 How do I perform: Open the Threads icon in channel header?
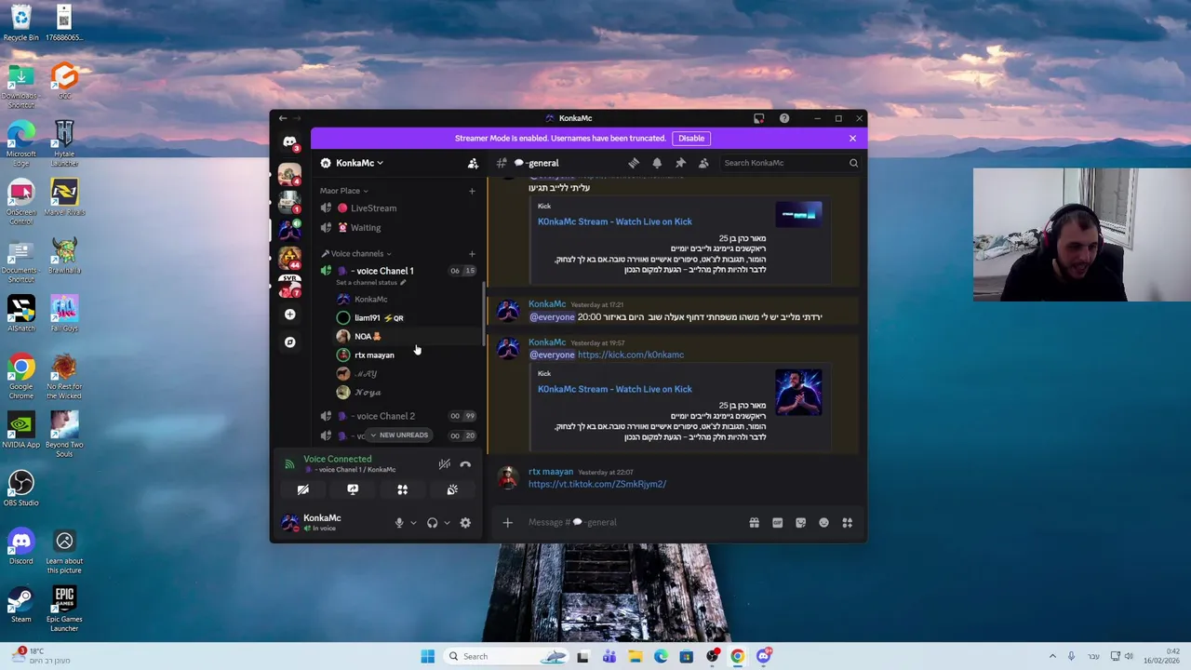coord(634,163)
